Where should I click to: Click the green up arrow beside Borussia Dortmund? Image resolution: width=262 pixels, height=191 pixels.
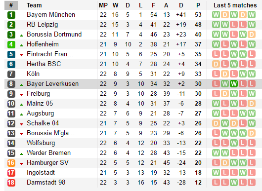pyautogui.click(x=21, y=36)
